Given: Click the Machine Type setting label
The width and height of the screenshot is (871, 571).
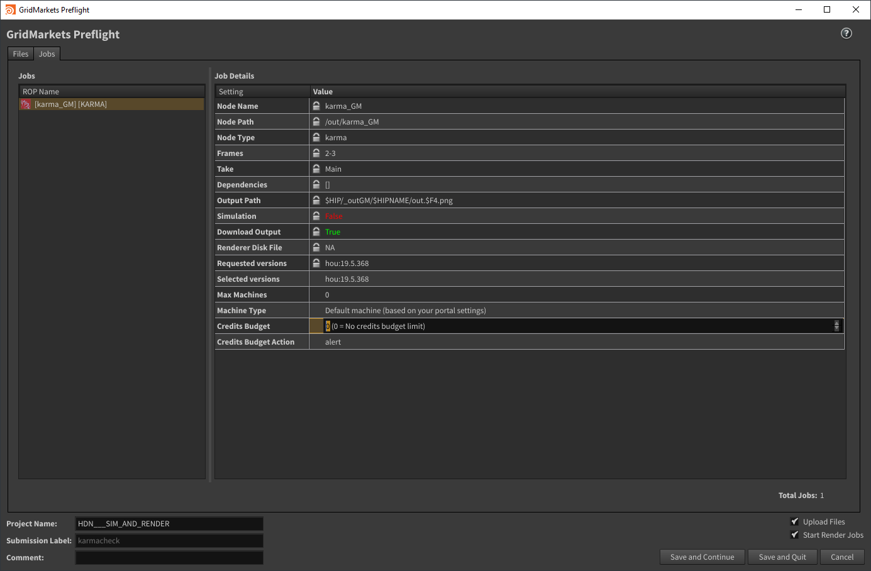Looking at the screenshot, I should pyautogui.click(x=241, y=311).
